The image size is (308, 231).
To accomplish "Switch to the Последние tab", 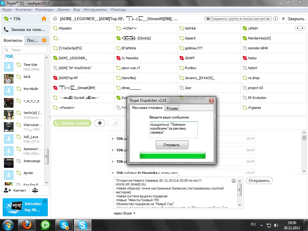I will 36,40.
